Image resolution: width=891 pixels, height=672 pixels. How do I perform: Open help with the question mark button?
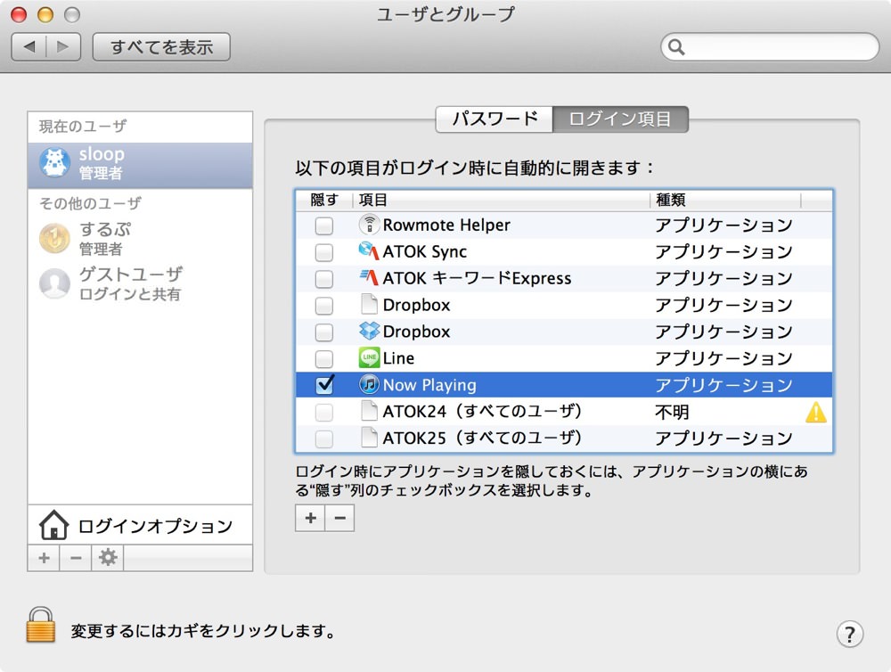[x=849, y=634]
